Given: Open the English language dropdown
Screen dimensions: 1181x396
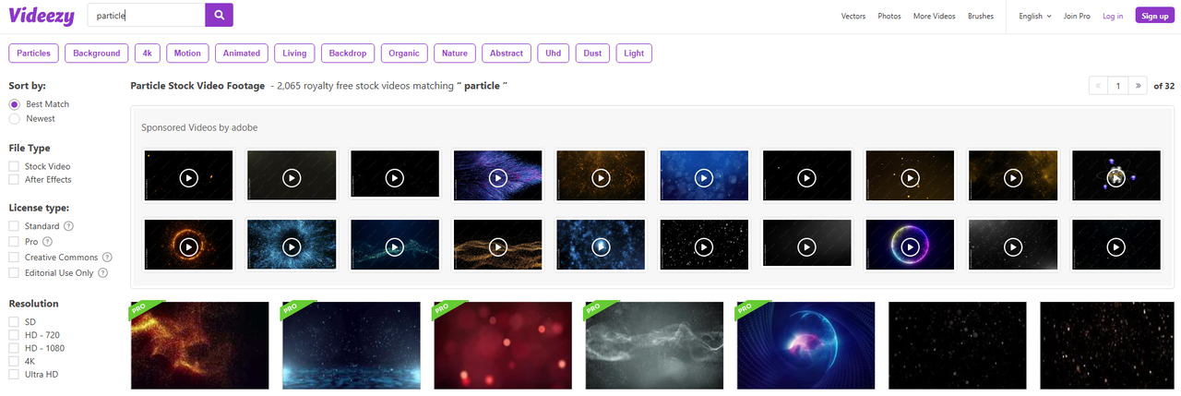Looking at the screenshot, I should tap(1034, 16).
